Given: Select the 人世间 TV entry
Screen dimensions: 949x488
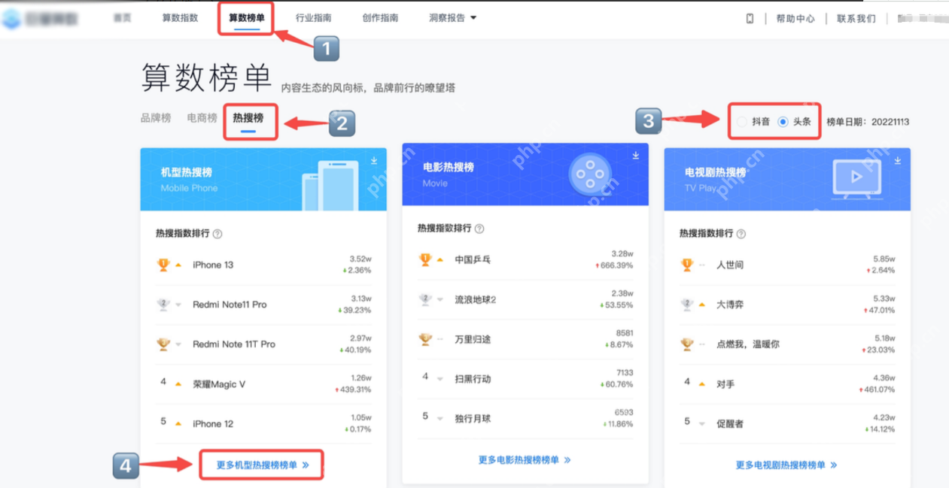Looking at the screenshot, I should click(x=787, y=265).
